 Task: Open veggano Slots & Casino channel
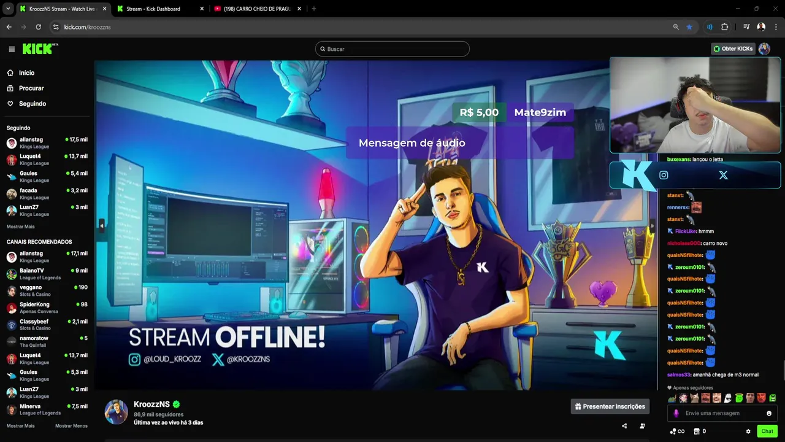click(x=47, y=290)
